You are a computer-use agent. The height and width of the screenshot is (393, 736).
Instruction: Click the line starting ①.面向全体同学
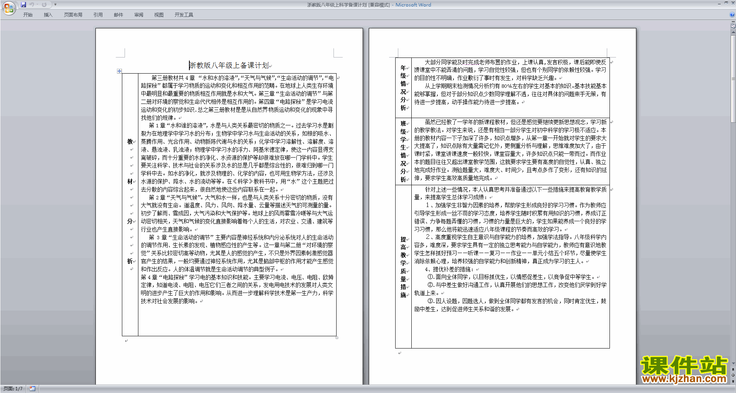(512, 277)
